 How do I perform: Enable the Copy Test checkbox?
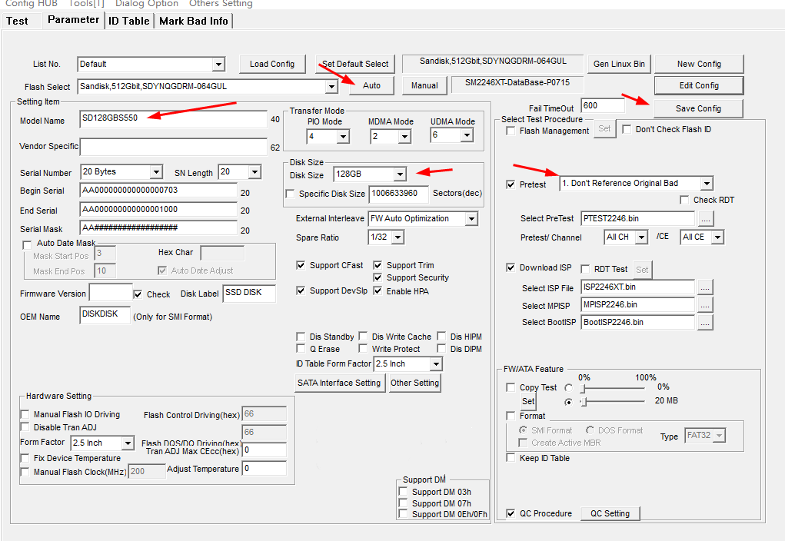point(511,387)
